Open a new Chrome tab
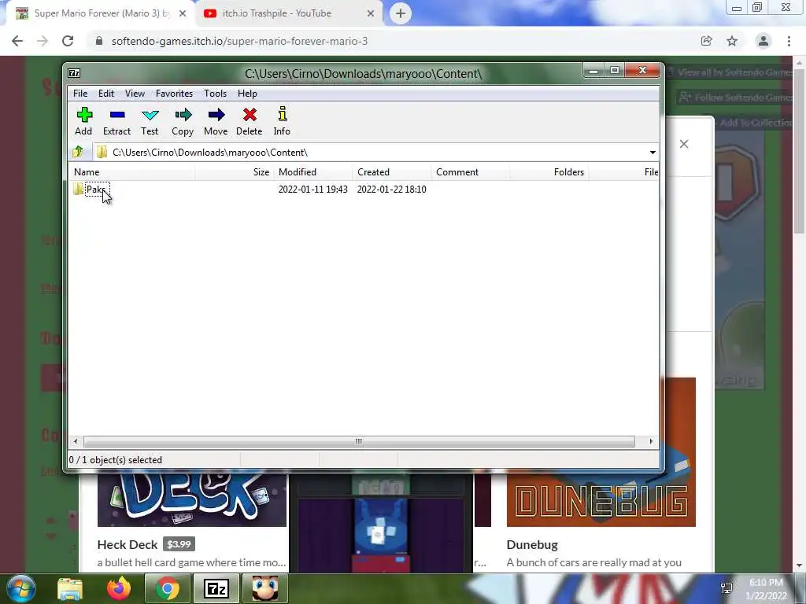Image resolution: width=806 pixels, height=604 pixels. (401, 14)
